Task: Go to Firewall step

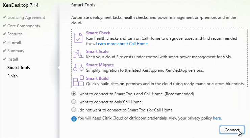Action: click(x=14, y=42)
